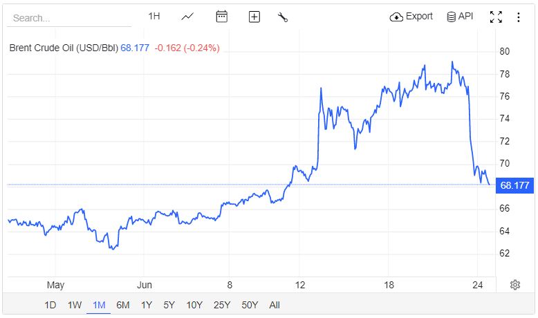Open chart settings gear icon
The image size is (538, 318).
[x=515, y=285]
